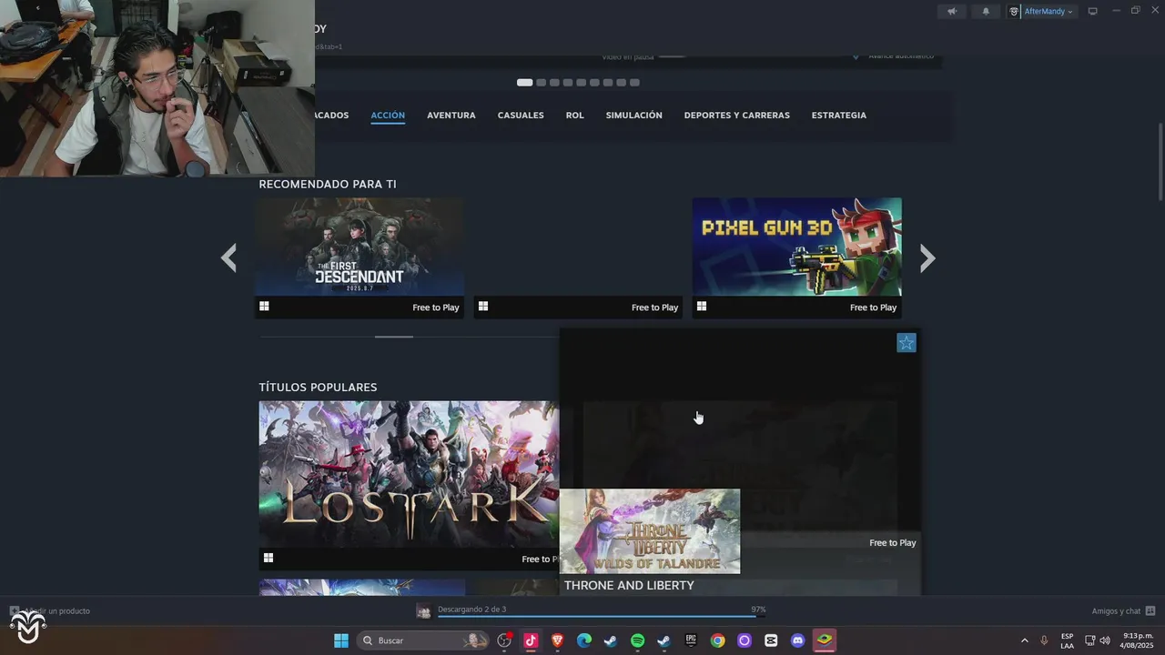This screenshot has width=1165, height=655.
Task: Click the taskbar Buscar search box
Action: tap(423, 640)
